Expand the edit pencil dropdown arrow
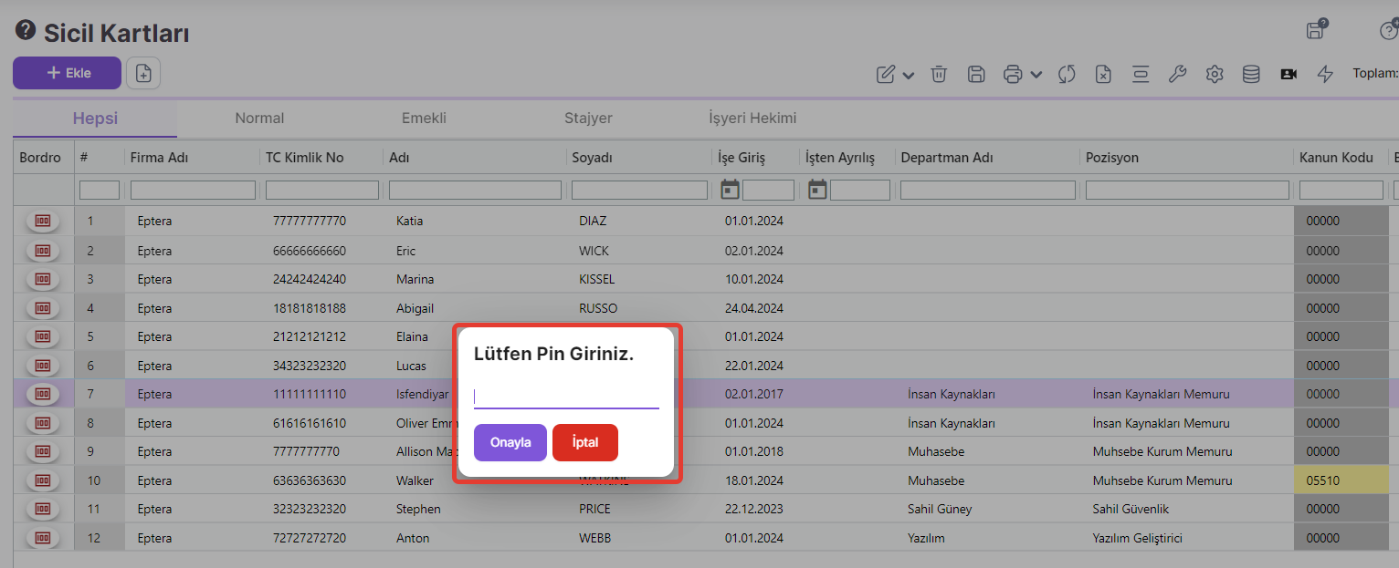Image resolution: width=1399 pixels, height=568 pixels. click(909, 76)
